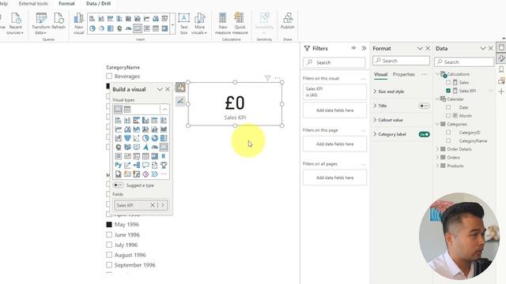Screen dimensions: 506x284
Task: Expand the Orders table
Action: tap(437, 158)
